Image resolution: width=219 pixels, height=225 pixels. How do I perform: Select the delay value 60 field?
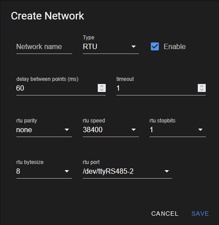57,88
